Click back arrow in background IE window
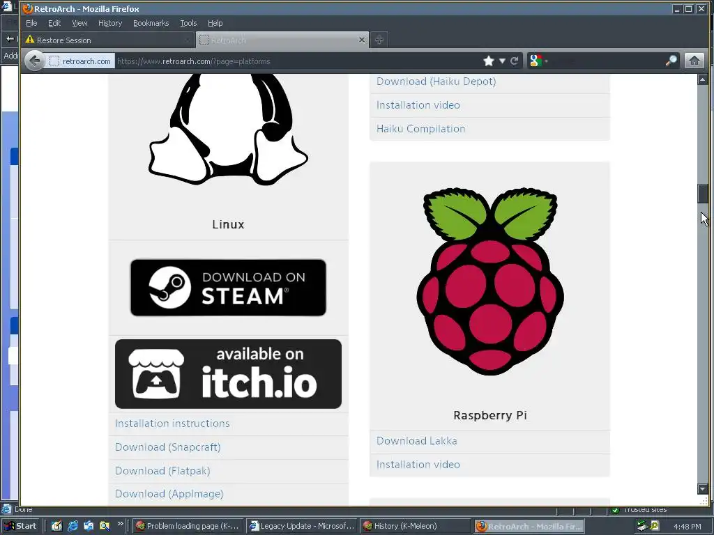This screenshot has width=714, height=535. click(10, 39)
